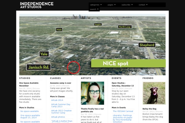Screen dimensions: 185x123
Task: Click Discuss under One Space Available post
Action: click(36, 88)
